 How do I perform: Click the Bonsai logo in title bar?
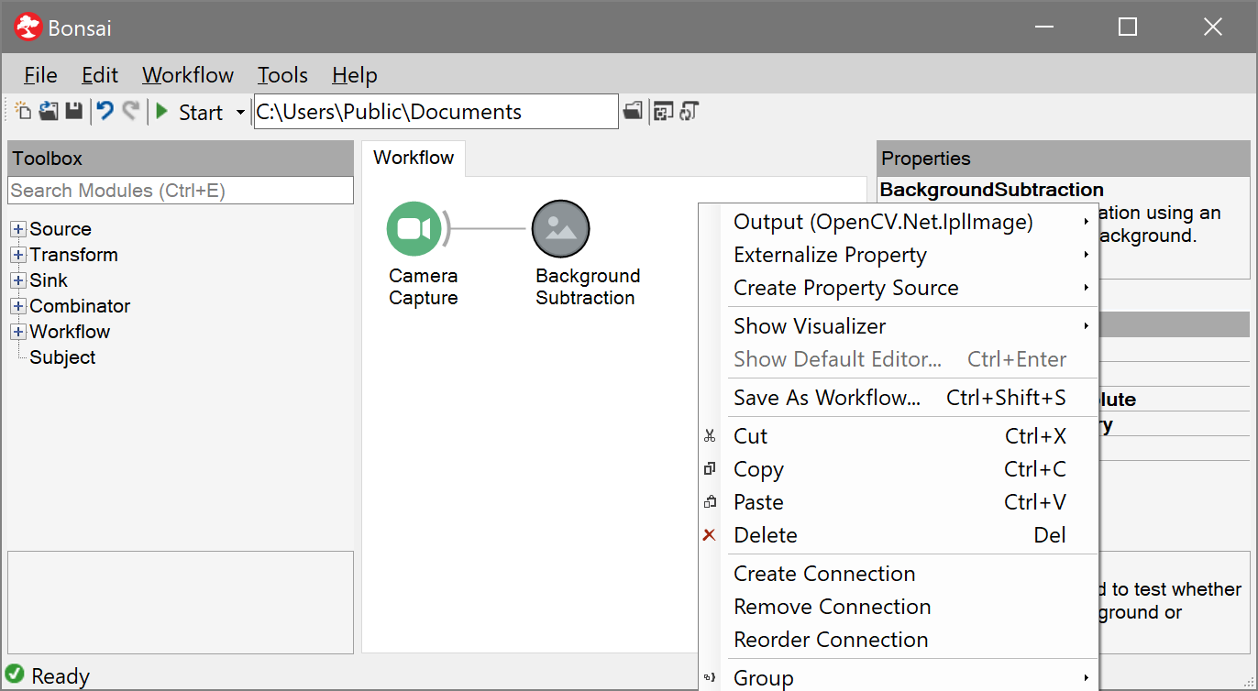pyautogui.click(x=28, y=27)
